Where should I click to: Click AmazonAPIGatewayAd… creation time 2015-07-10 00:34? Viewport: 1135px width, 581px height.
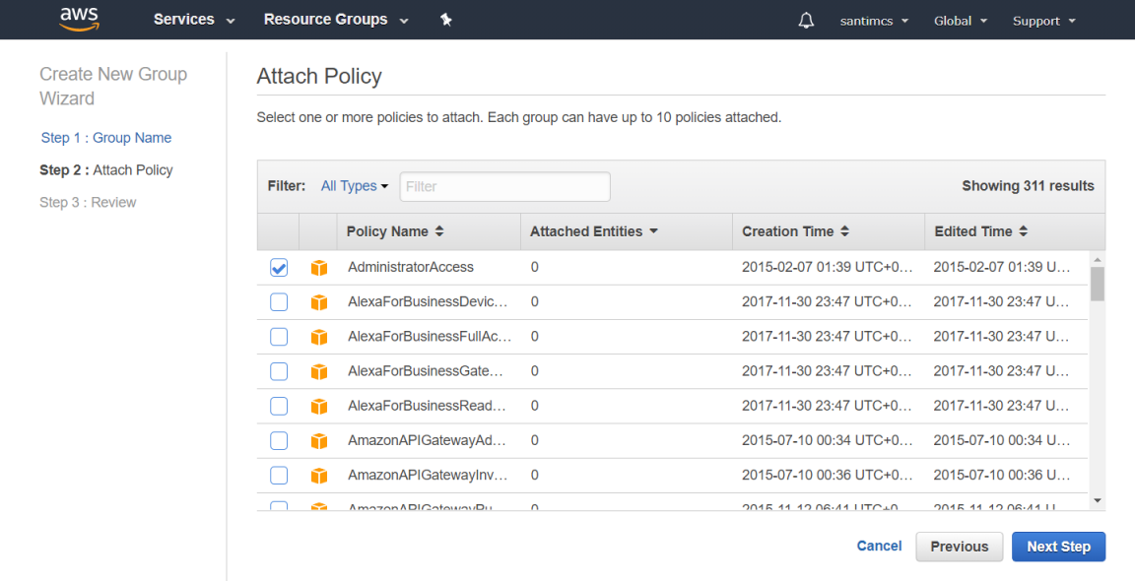coord(827,440)
